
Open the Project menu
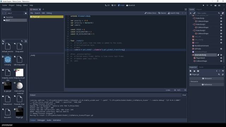click(x=12, y=5)
